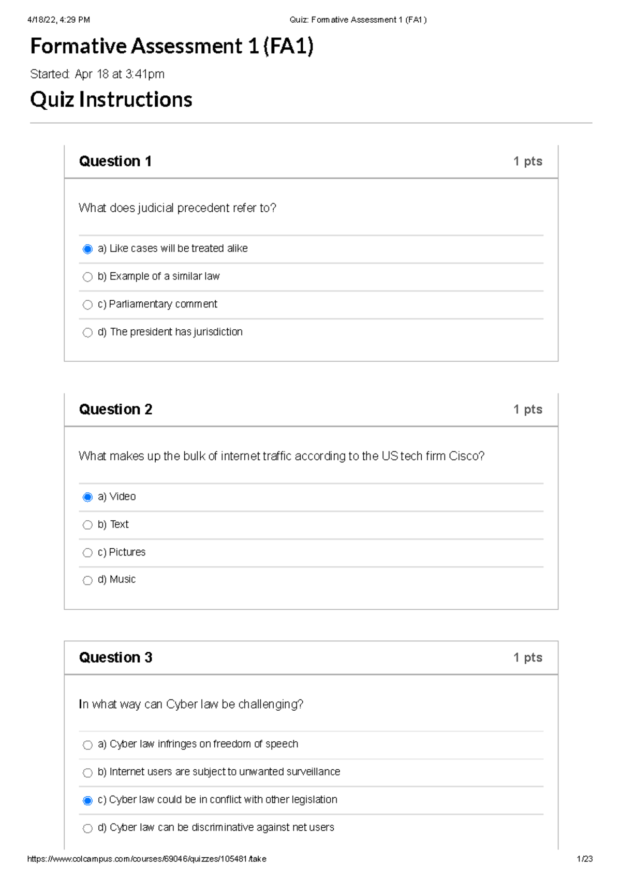Pick d) Cyber law can be discriminative
The height and width of the screenshot is (879, 621).
[87, 828]
